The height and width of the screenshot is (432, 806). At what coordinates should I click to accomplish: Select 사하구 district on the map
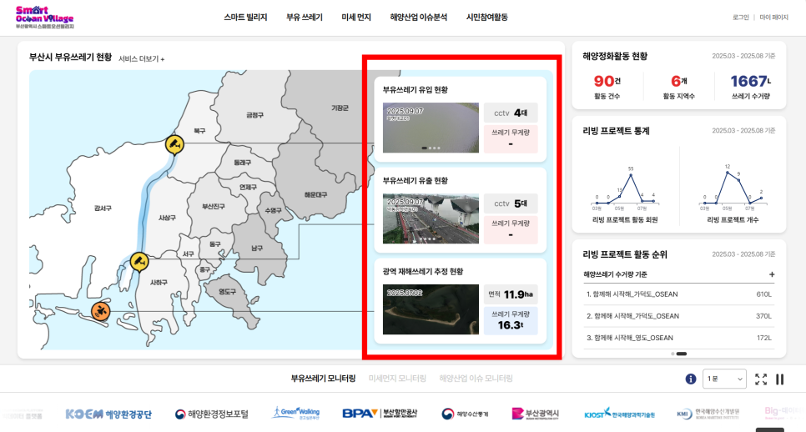tap(159, 283)
